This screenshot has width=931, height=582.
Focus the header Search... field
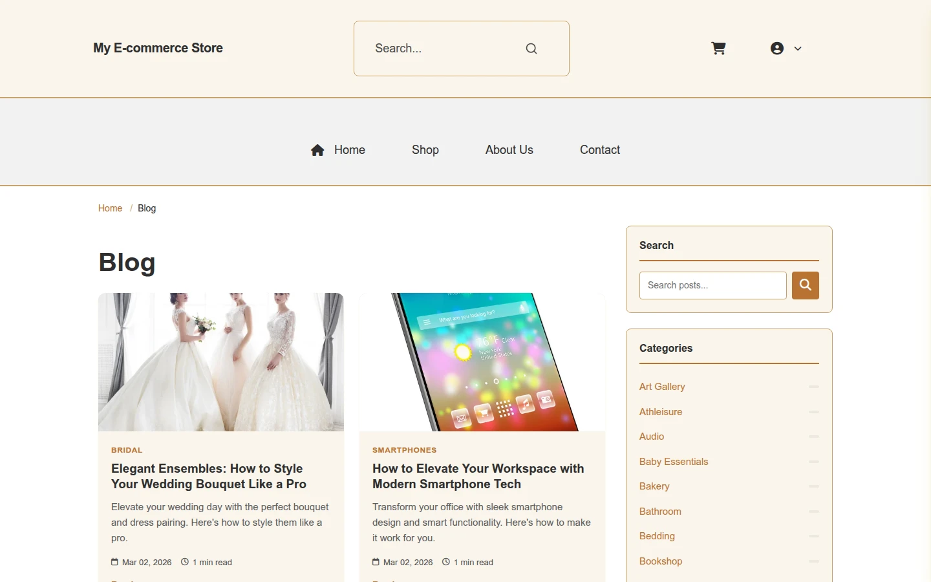point(462,48)
